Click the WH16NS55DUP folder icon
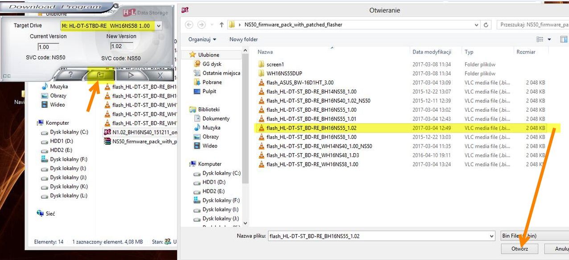Image resolution: width=569 pixels, height=260 pixels. (261, 73)
